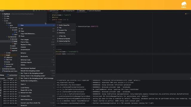
Task: Choose Compare With entry
Action: point(36,96)
